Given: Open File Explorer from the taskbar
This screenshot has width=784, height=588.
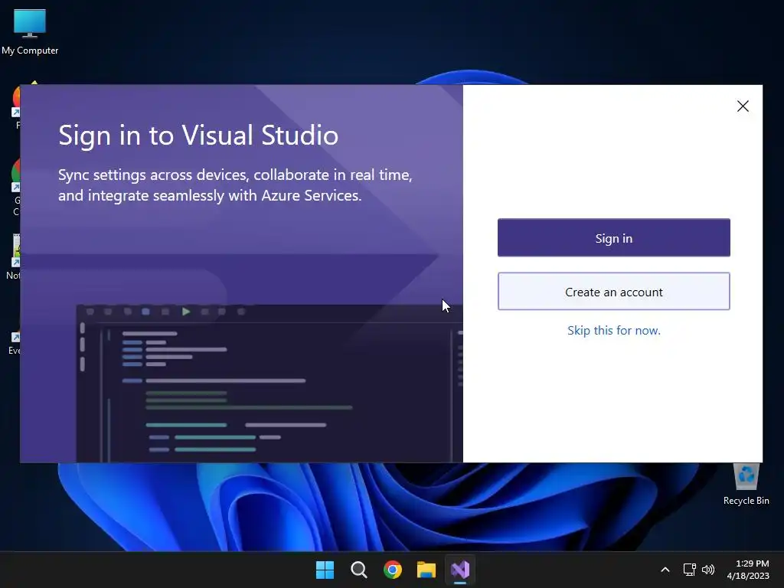Looking at the screenshot, I should coord(426,570).
